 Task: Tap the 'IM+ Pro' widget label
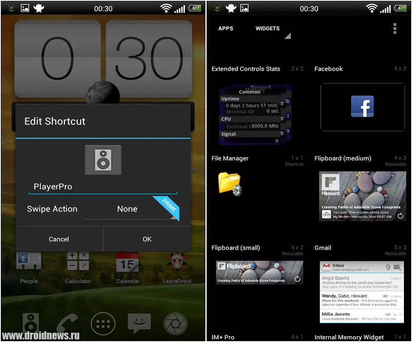tap(223, 337)
